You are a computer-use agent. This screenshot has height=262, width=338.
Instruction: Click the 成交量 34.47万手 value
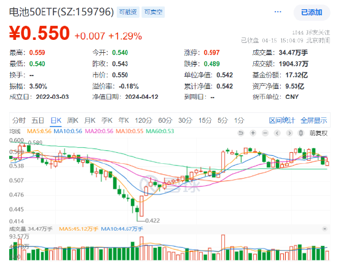tap(293, 53)
